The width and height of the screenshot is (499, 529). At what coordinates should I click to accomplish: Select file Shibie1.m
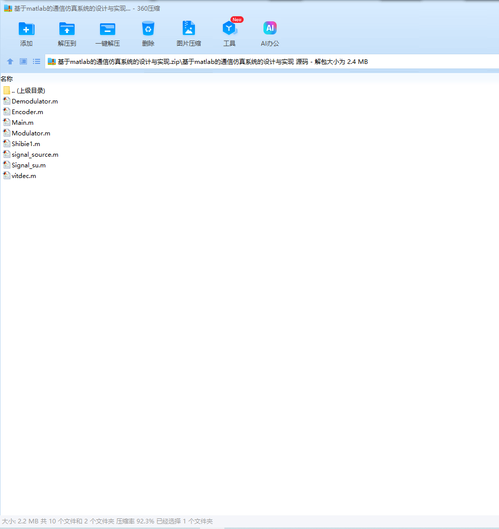[26, 144]
